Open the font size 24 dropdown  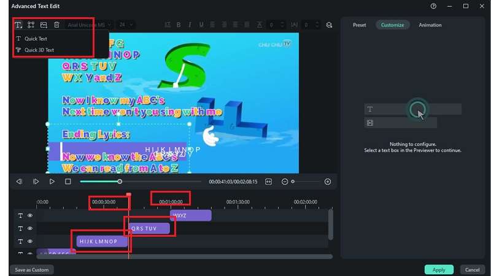[x=126, y=25]
